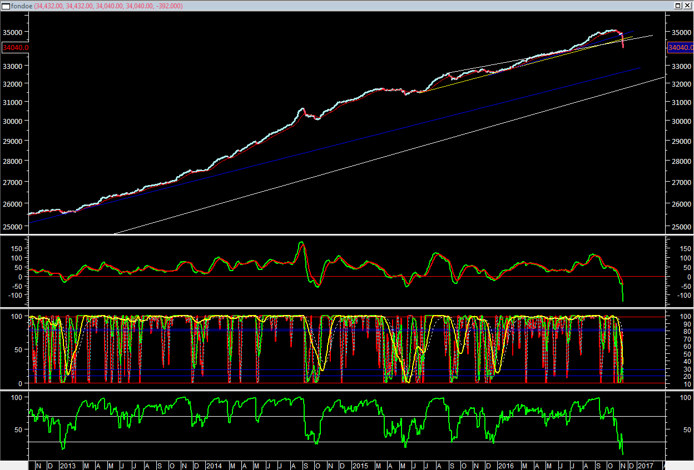Click the 'fondoe' chart title text
The width and height of the screenshot is (694, 470).
pyautogui.click(x=21, y=6)
